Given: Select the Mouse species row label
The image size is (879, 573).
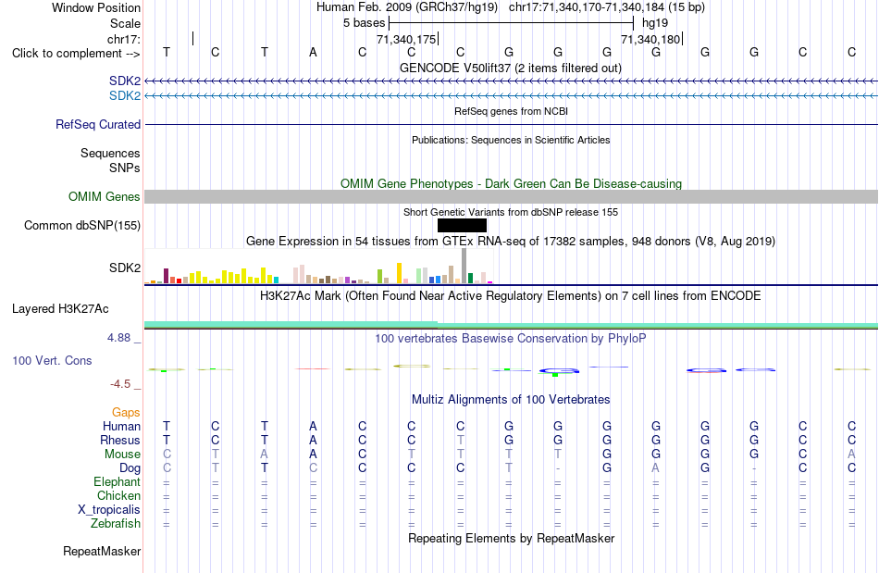Looking at the screenshot, I should pyautogui.click(x=122, y=455).
